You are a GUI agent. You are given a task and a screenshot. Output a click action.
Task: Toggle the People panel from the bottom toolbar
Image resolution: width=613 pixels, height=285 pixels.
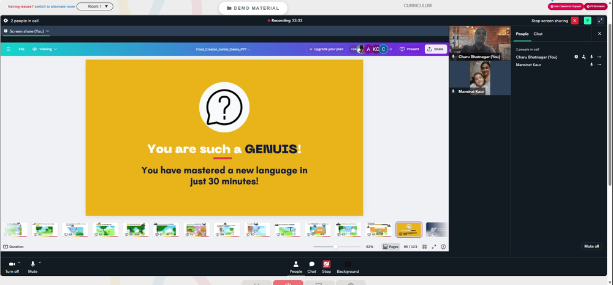click(x=296, y=267)
